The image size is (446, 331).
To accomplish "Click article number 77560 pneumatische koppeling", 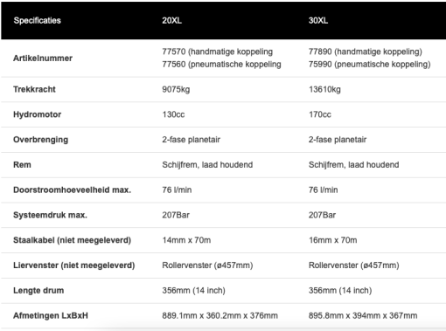I will [x=221, y=64].
